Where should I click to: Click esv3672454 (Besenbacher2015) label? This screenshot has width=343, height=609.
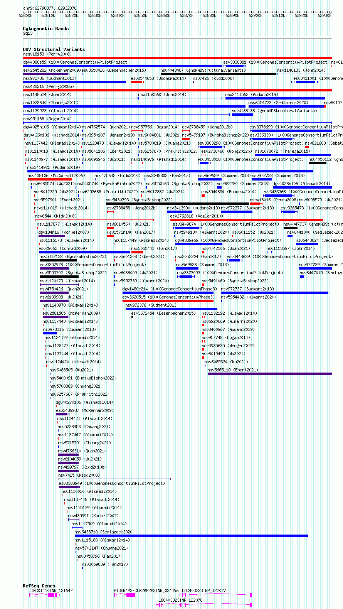(163, 314)
